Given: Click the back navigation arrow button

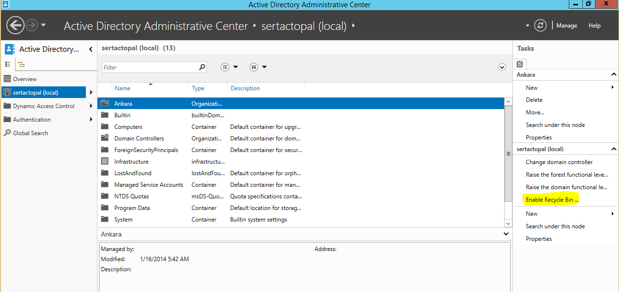Looking at the screenshot, I should 15,26.
